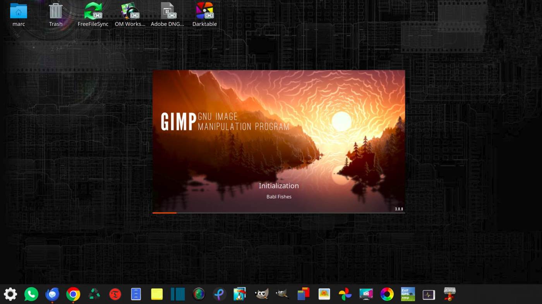Open the screenshot capture tool icon
542x304 pixels.
click(366, 294)
